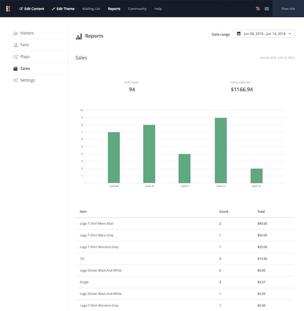Click the Reports bar chart icon
The height and width of the screenshot is (311, 304).
click(x=79, y=36)
